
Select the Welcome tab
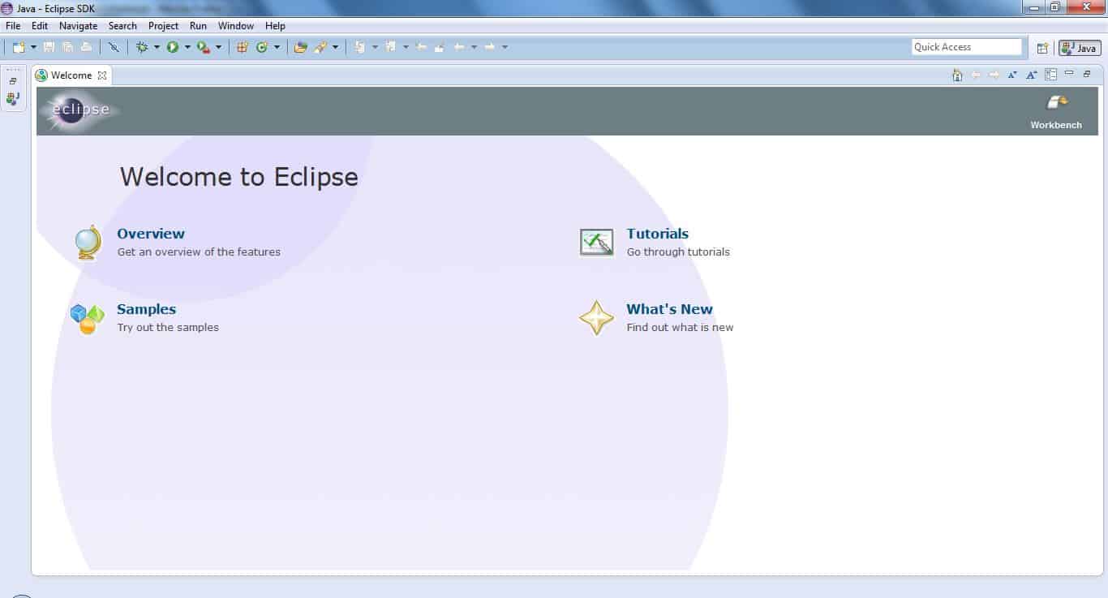tap(71, 75)
